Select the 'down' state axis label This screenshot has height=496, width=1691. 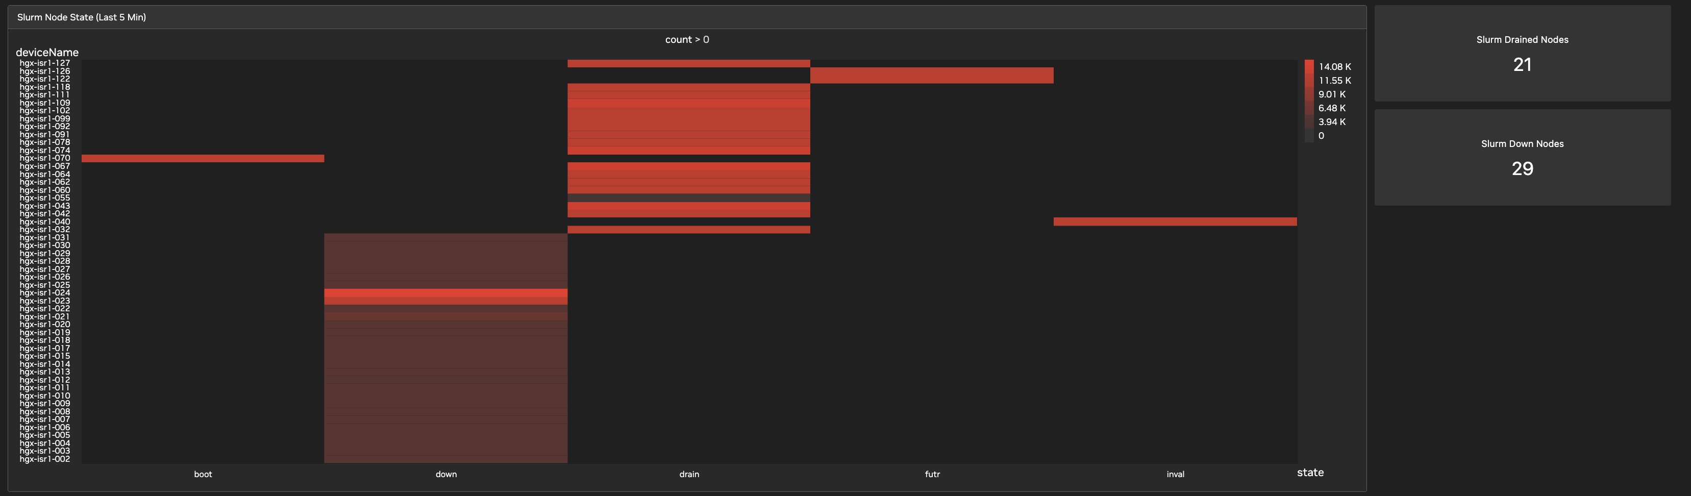(x=446, y=474)
